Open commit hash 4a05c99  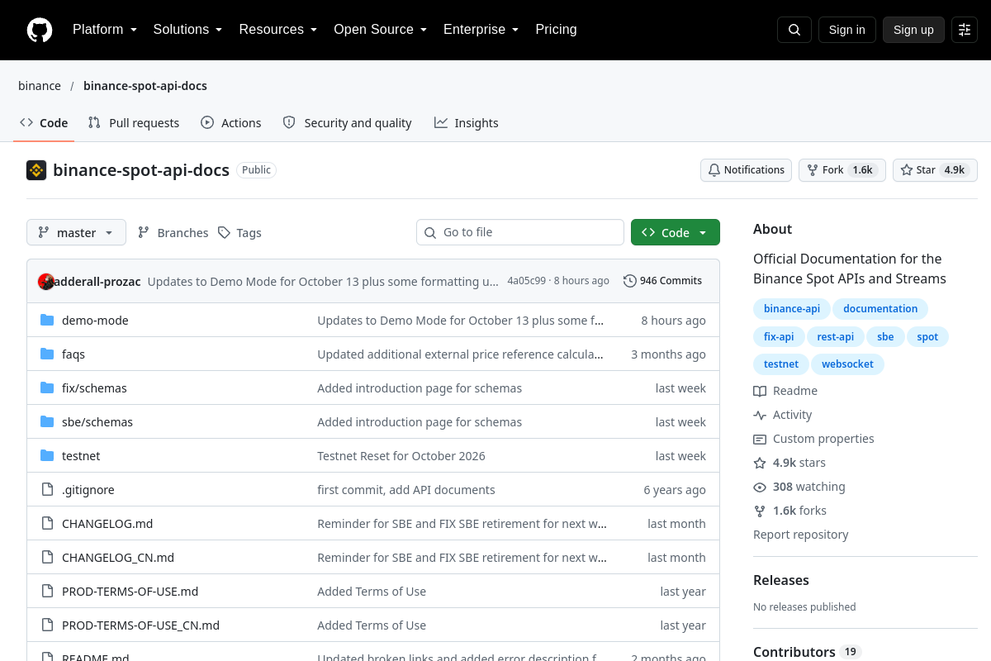[x=526, y=281]
